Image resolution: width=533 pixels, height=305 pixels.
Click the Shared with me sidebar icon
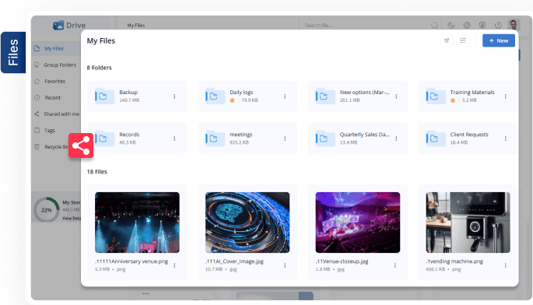(x=37, y=114)
